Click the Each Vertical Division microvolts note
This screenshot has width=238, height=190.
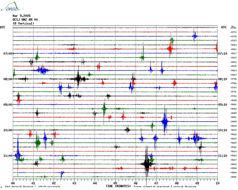[x=33, y=186]
